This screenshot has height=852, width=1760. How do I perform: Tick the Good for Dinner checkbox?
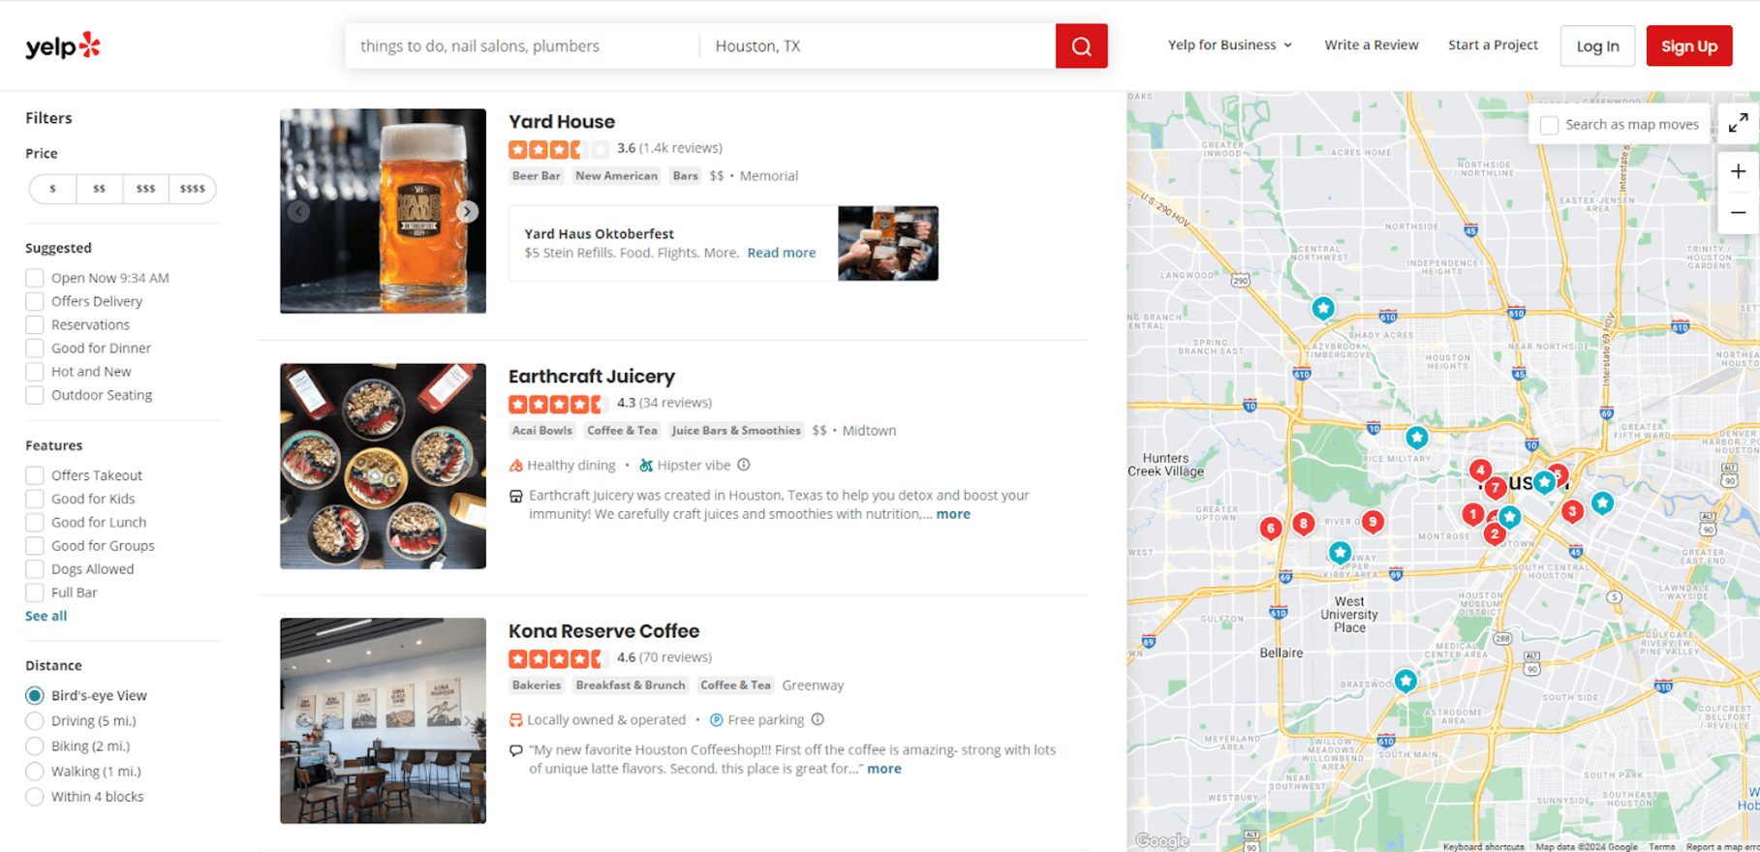[x=35, y=348]
